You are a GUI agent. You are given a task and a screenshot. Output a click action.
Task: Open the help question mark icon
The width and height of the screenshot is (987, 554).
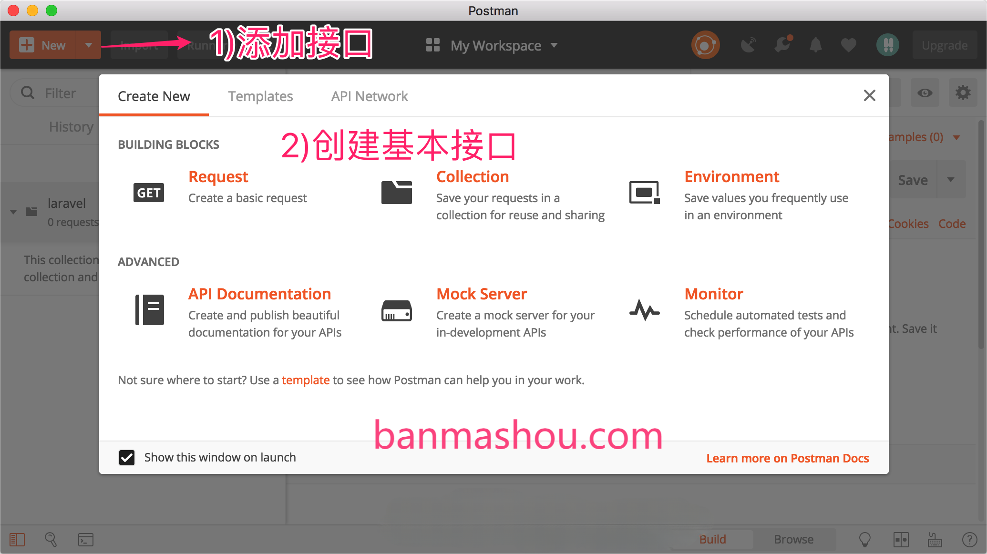pos(969,540)
